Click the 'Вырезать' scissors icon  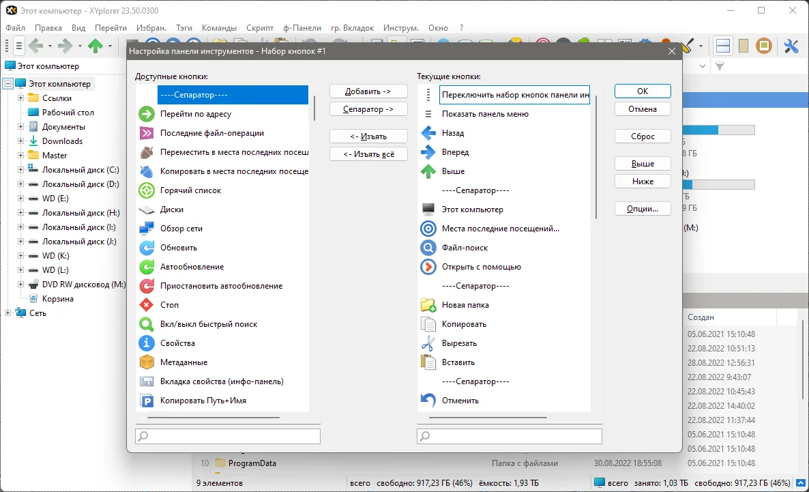coord(428,343)
